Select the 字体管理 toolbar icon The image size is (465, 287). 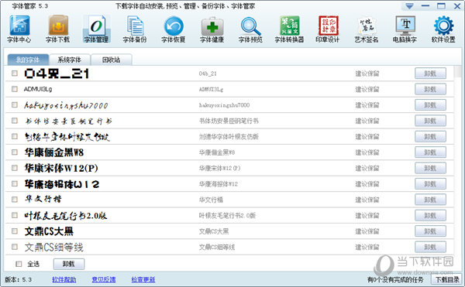point(96,29)
